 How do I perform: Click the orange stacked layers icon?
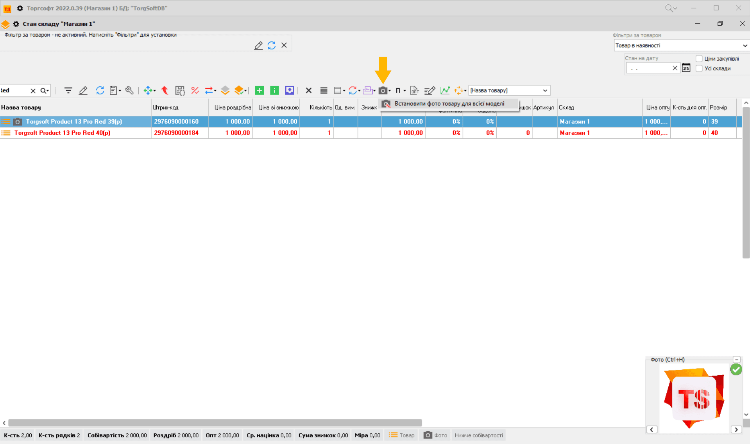point(240,90)
